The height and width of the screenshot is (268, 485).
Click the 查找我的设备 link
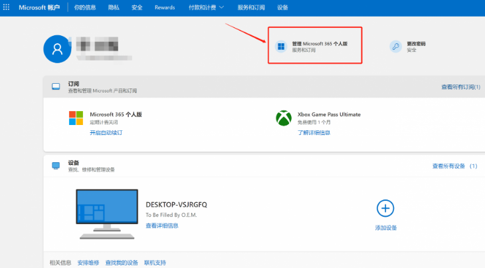click(x=122, y=263)
